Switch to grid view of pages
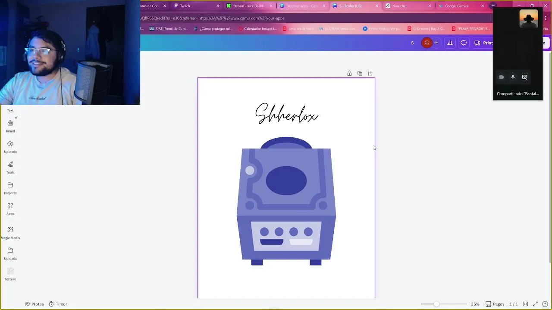 525,304
